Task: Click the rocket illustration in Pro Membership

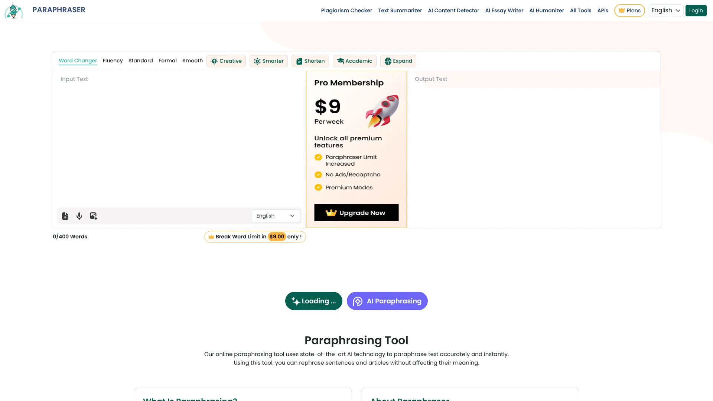Action: tap(382, 111)
